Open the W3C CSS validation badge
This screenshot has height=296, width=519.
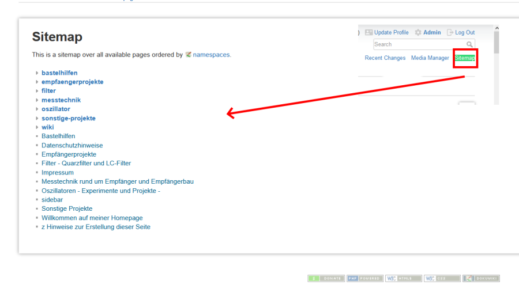click(x=442, y=279)
